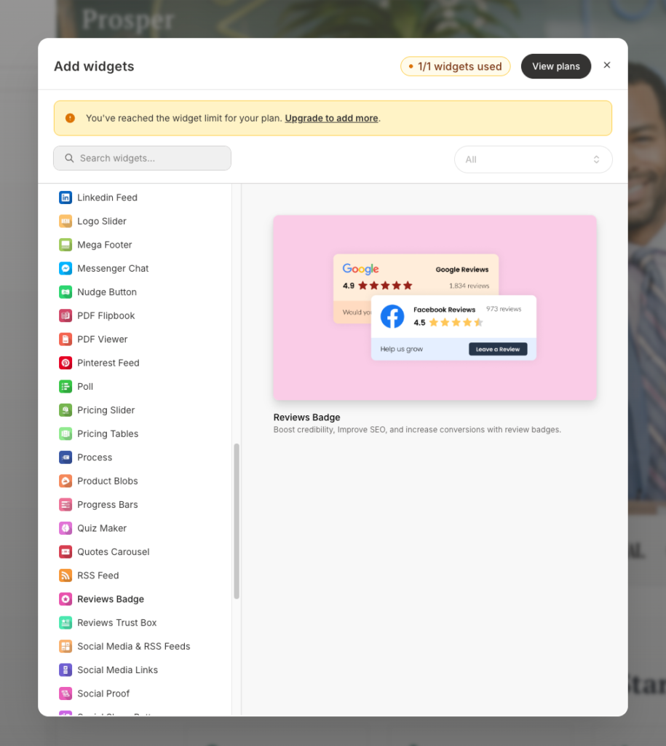Viewport: 666px width, 746px height.
Task: Select Reviews Trust Box from the widget list
Action: coord(116,622)
